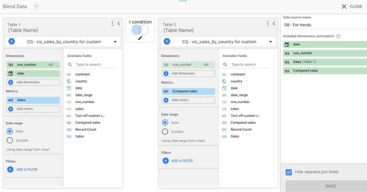Select row_number in included dimensions list

[x=325, y=53]
